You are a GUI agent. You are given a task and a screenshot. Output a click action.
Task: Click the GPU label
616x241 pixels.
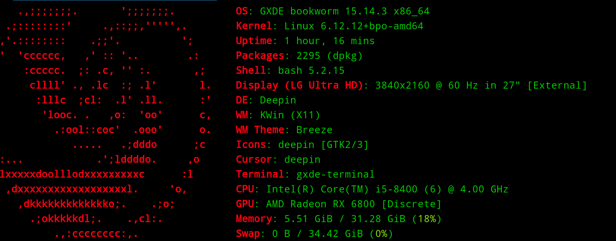[x=245, y=204]
